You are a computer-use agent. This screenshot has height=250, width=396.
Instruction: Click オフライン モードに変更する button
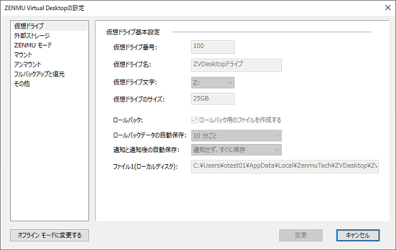pyautogui.click(x=49, y=235)
